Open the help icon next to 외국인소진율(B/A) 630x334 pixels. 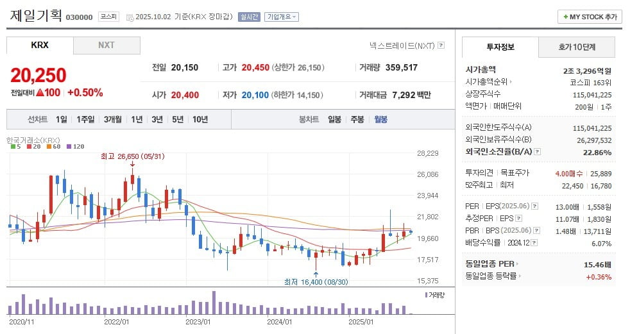tap(537, 152)
